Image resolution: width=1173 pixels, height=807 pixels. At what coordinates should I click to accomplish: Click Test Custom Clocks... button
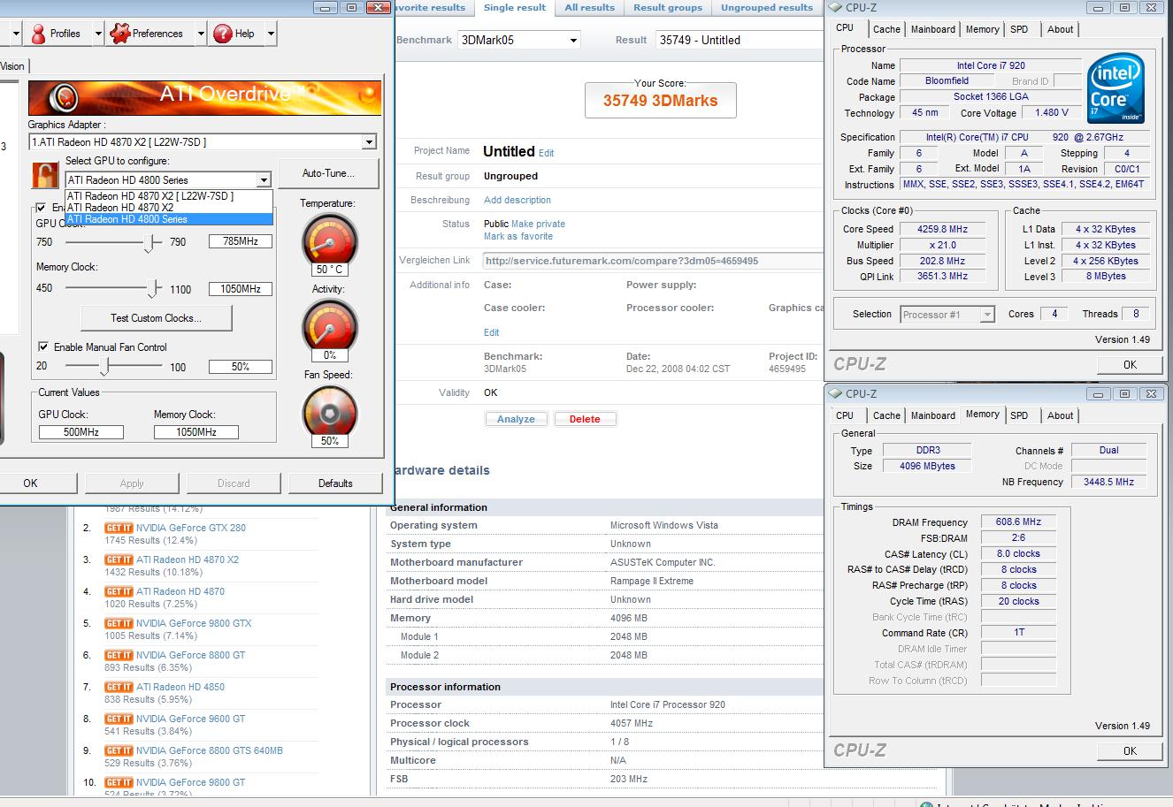pos(156,318)
